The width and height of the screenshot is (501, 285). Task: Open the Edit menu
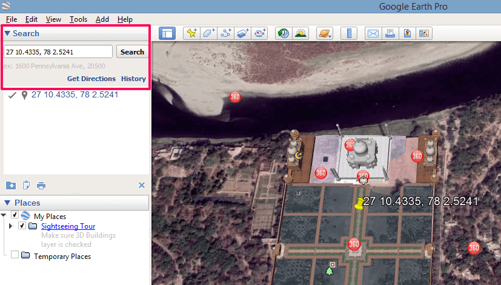click(32, 19)
